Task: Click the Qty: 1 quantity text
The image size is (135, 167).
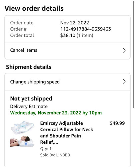Action: pos(46,149)
